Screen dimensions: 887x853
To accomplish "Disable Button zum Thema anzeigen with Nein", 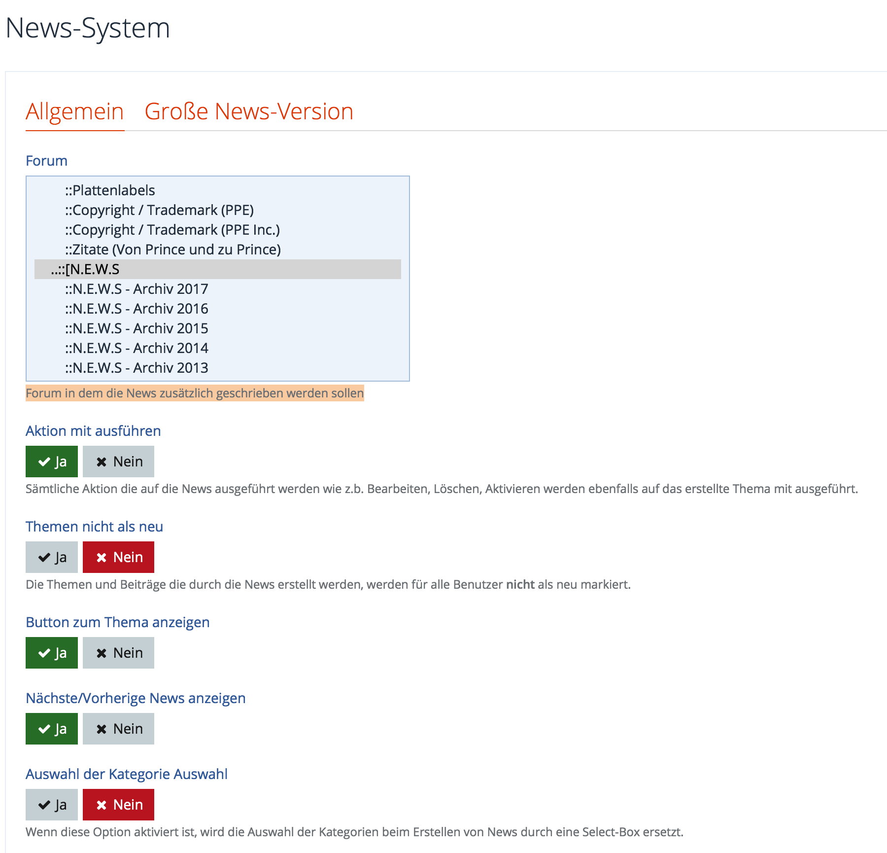I will 118,653.
